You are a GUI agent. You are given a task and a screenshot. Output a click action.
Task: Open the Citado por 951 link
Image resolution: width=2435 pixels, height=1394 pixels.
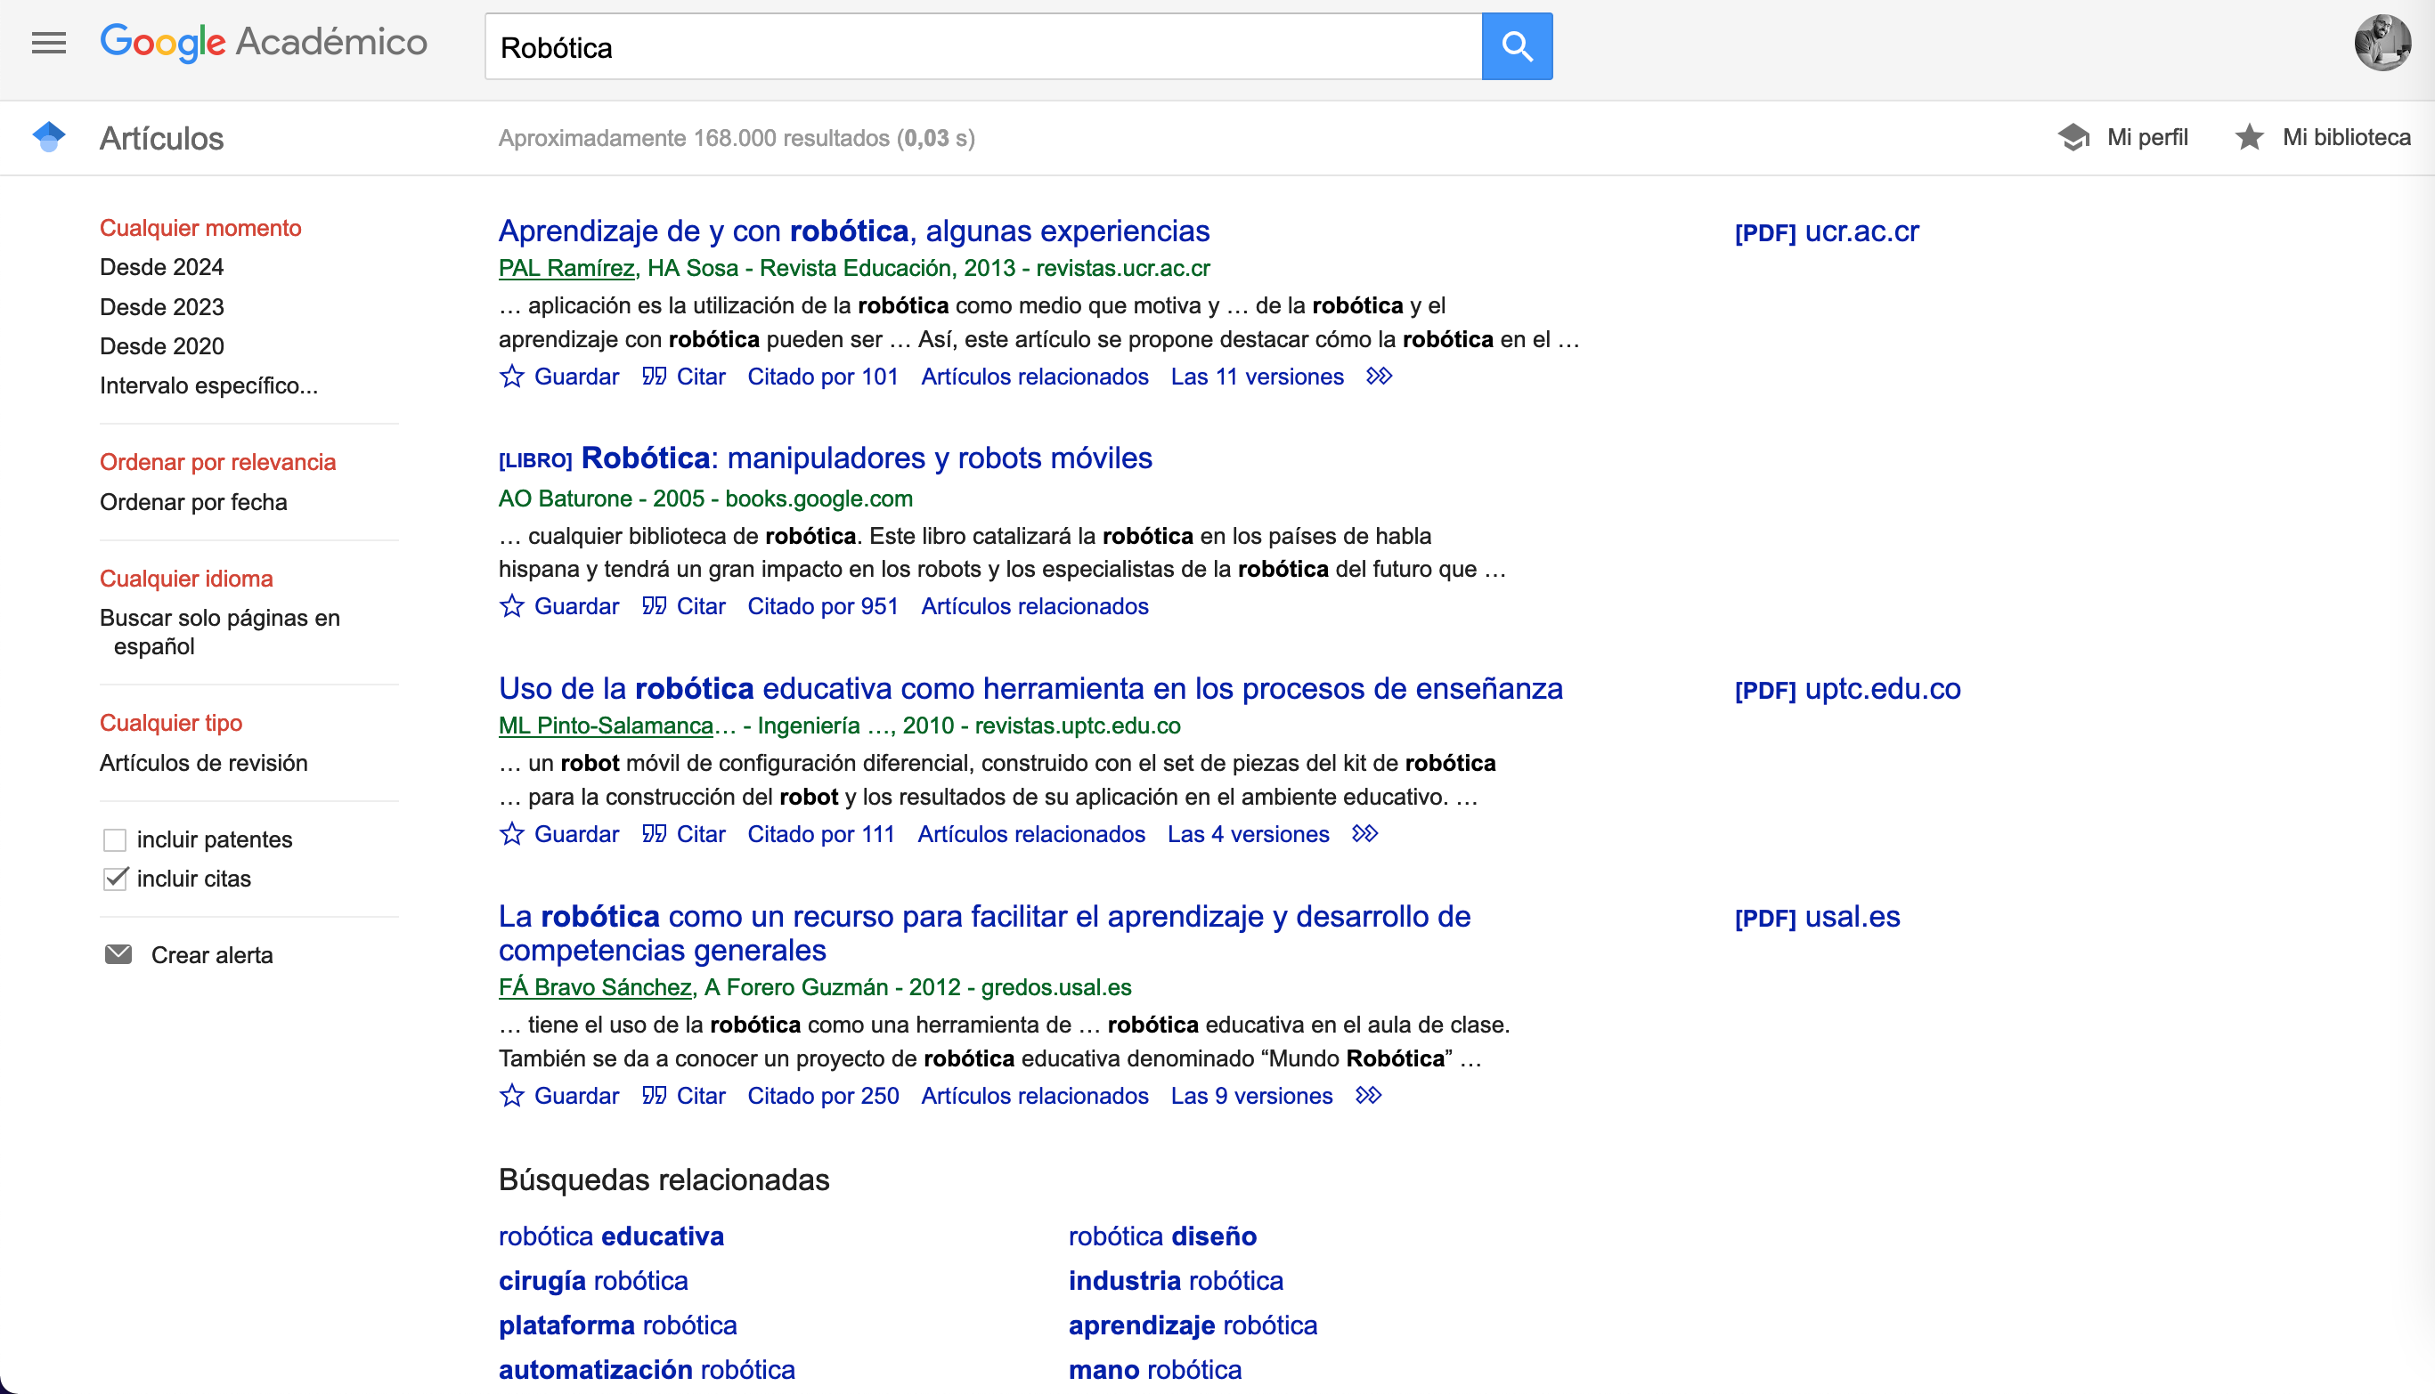(822, 606)
